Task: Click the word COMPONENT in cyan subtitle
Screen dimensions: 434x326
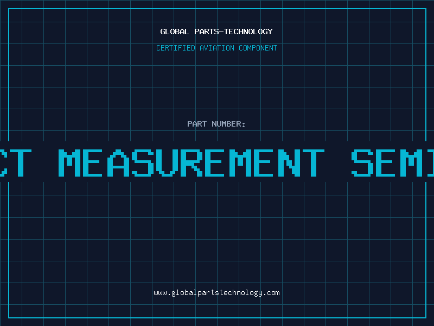Action: [258, 48]
